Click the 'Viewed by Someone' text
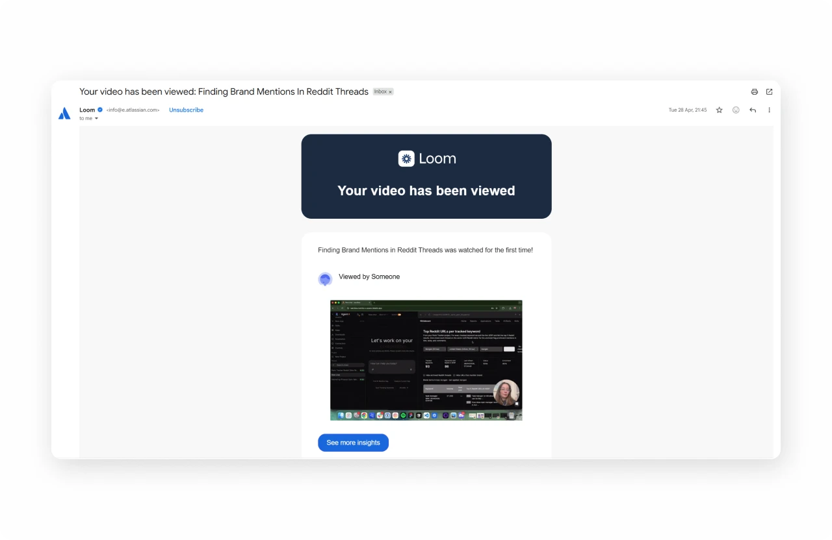This screenshot has width=832, height=540. point(369,276)
